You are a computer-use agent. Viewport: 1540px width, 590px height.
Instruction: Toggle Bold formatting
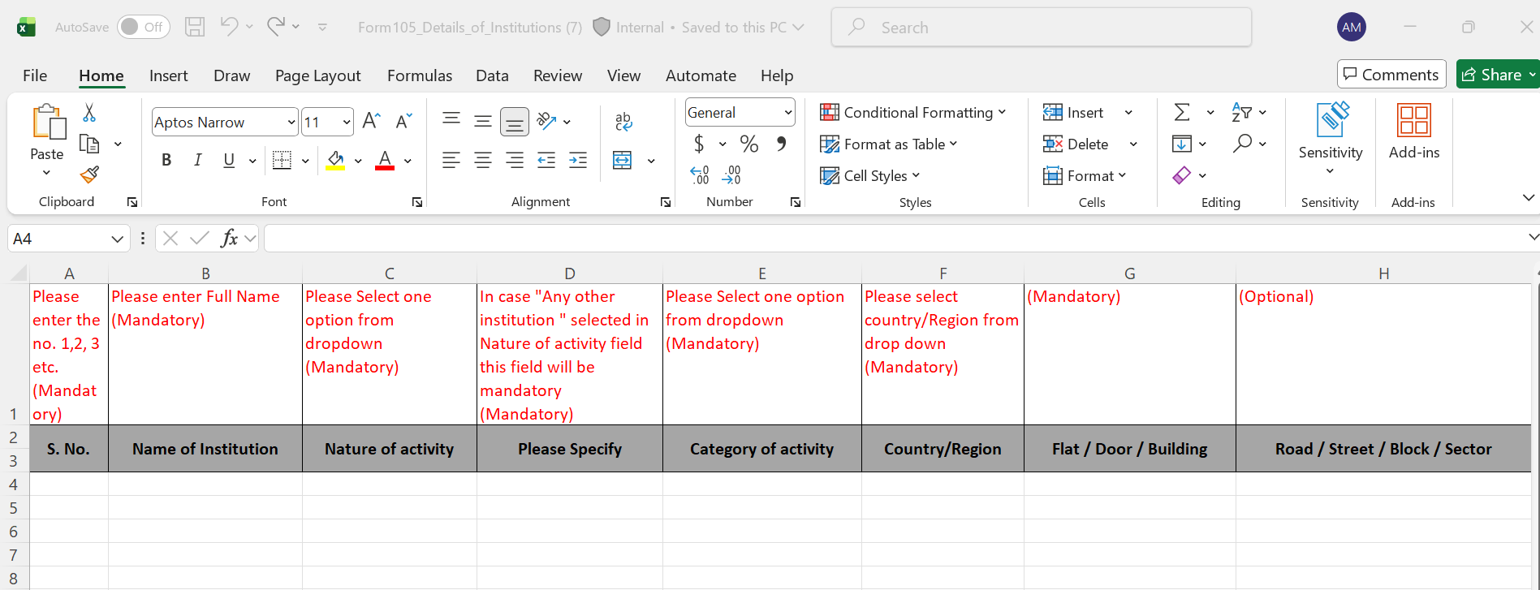(x=166, y=160)
